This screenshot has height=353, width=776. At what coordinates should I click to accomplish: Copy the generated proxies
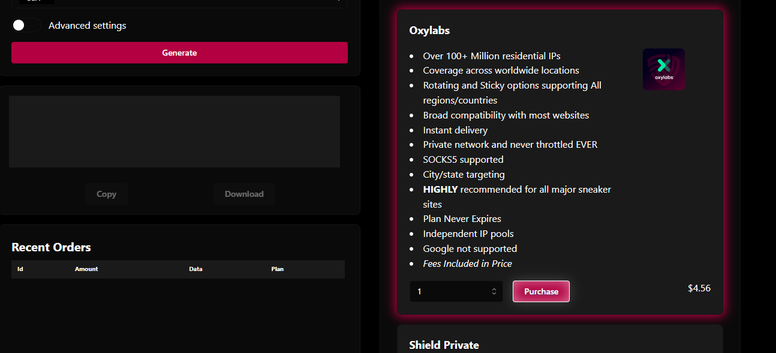(x=106, y=194)
